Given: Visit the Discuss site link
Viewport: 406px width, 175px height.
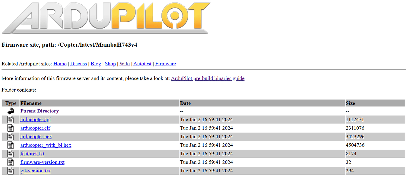Looking at the screenshot, I should (78, 63).
